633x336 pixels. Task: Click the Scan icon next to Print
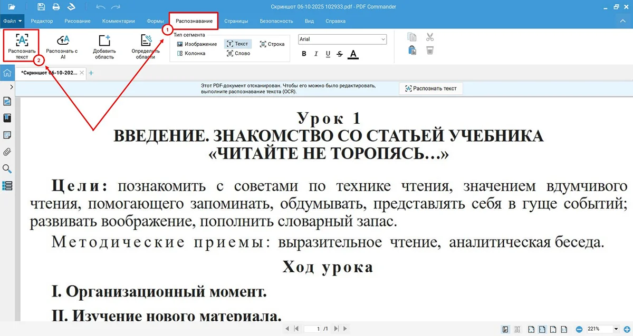(70, 7)
